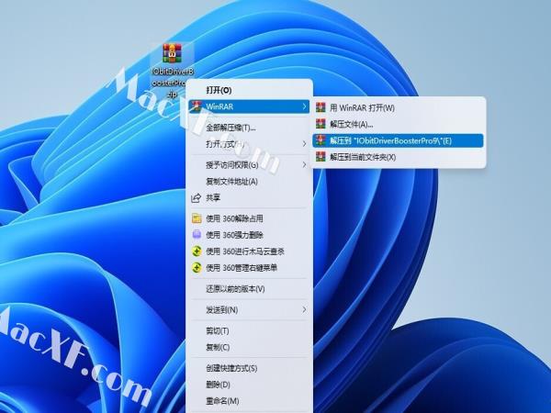Click icon beside 解压到 IObitDriverBoosterPro

click(320, 140)
